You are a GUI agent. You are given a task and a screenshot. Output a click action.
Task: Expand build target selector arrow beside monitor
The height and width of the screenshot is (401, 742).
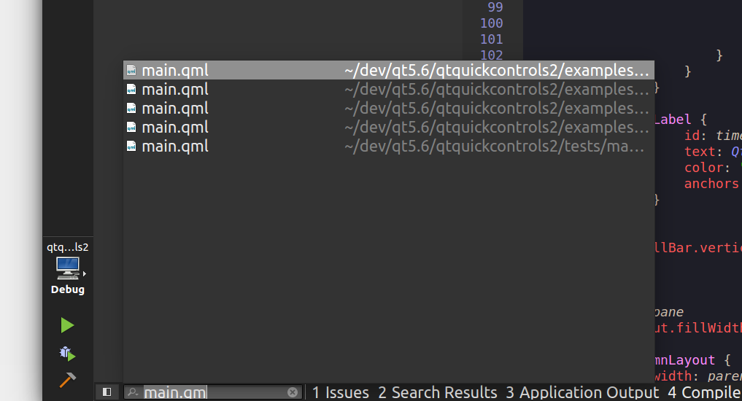coord(85,274)
